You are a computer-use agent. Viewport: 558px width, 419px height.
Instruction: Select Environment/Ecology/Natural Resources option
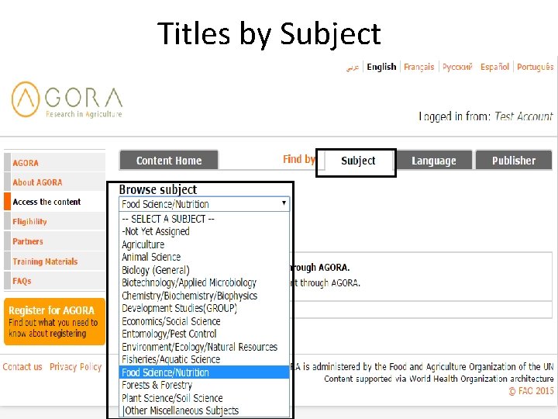pos(205,347)
